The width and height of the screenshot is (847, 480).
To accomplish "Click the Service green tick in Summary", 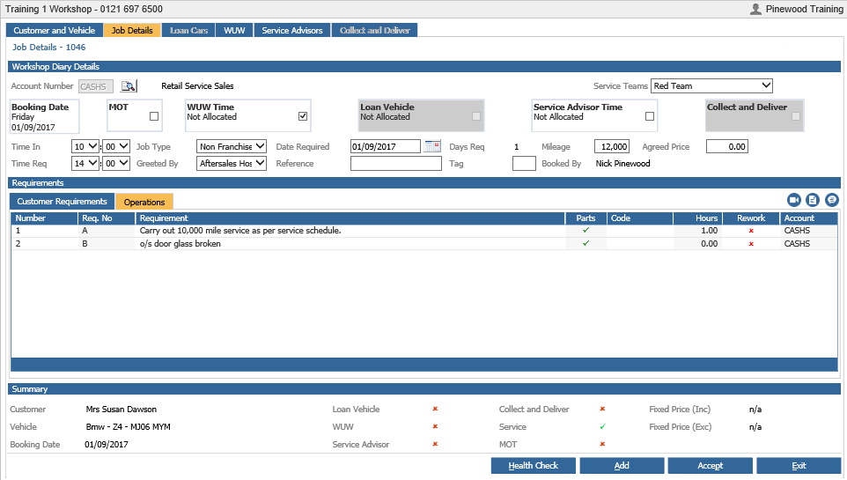I will coord(602,426).
